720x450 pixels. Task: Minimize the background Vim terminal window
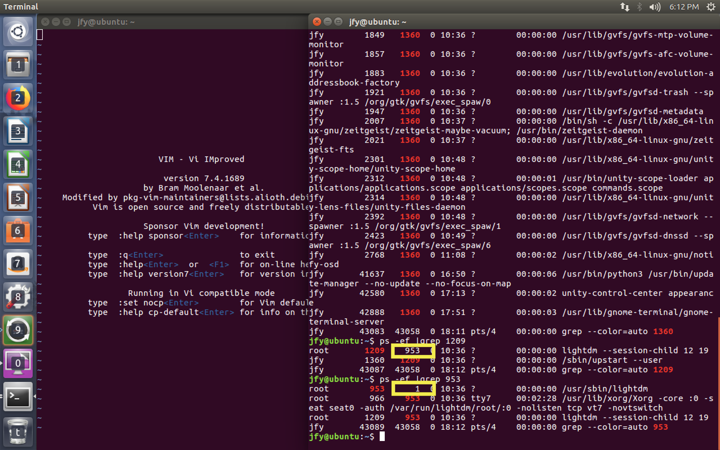[x=56, y=21]
